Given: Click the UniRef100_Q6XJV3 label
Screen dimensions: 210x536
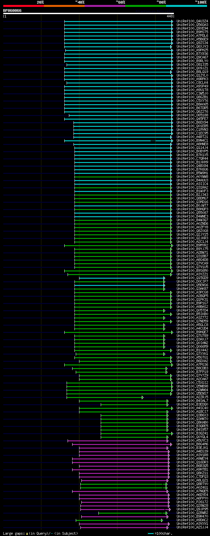Looking at the screenshot, I should tap(192, 46).
